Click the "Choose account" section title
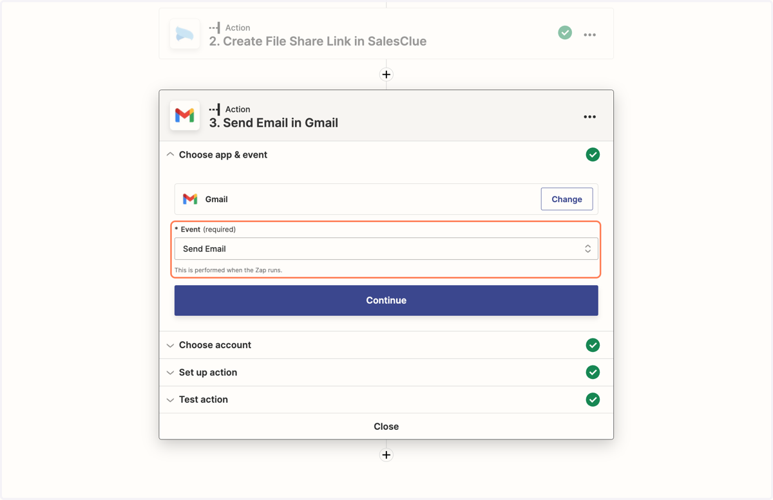Screen dimensions: 773x500 (x=215, y=345)
